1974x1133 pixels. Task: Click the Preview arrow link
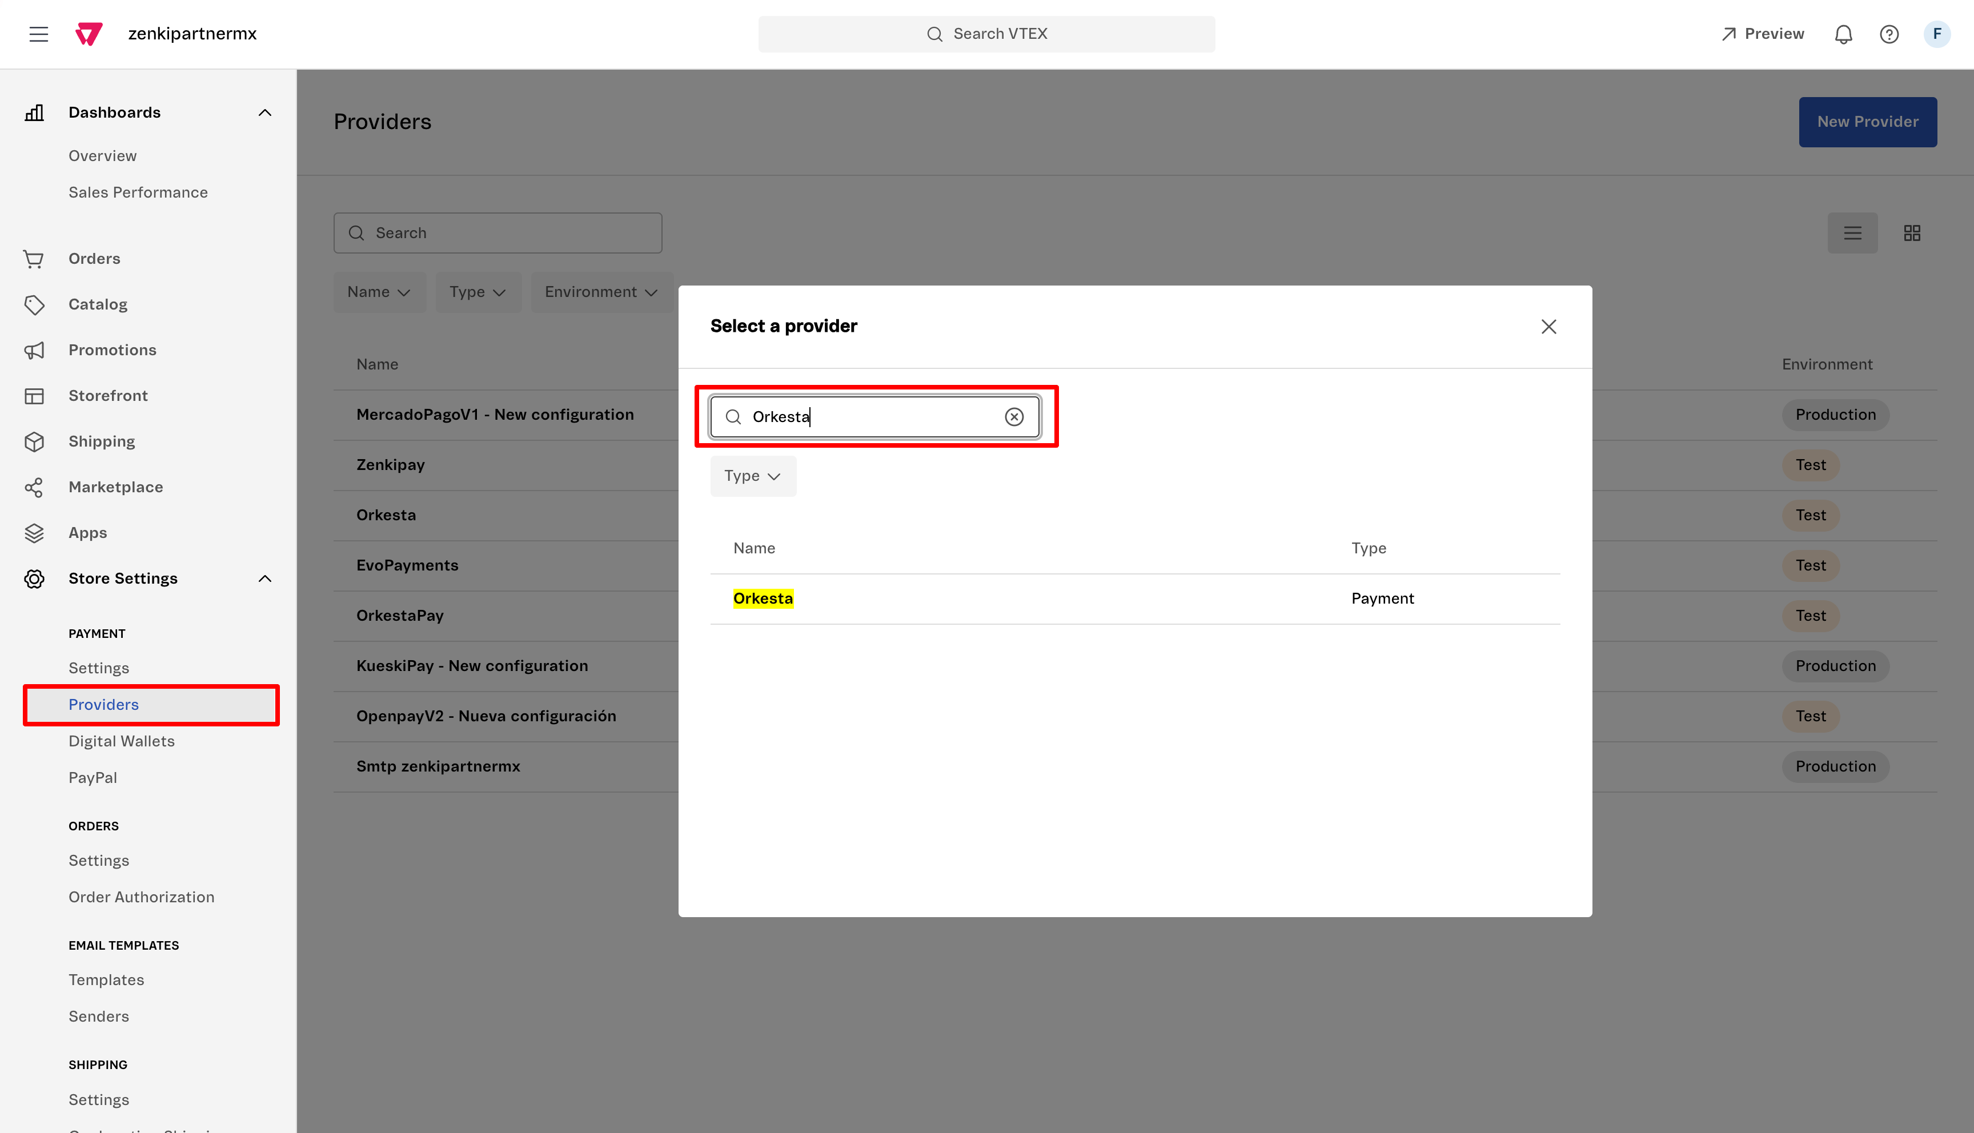coord(1763,34)
